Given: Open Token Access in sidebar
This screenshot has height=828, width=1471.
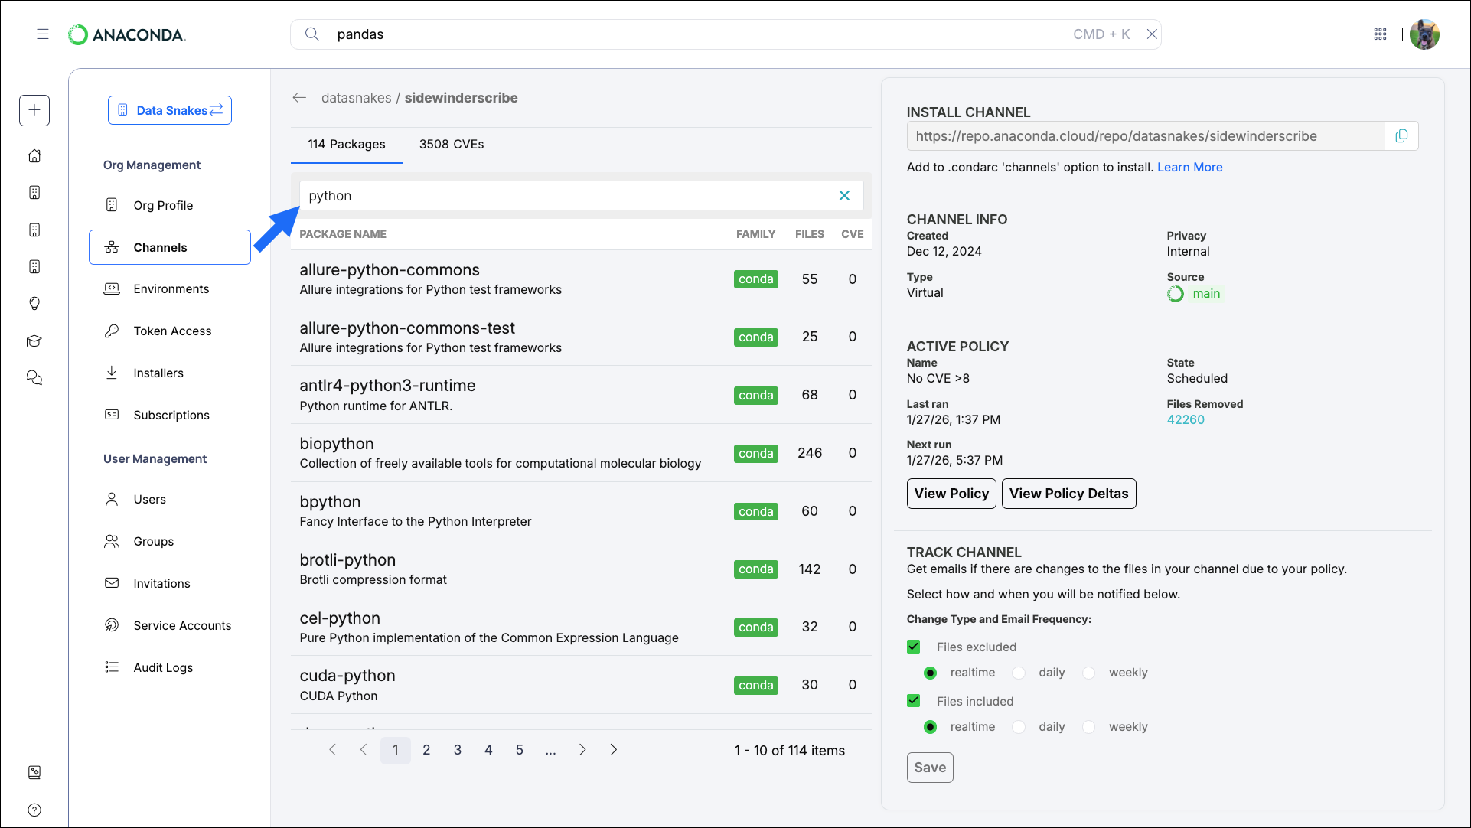Looking at the screenshot, I should click(x=172, y=331).
